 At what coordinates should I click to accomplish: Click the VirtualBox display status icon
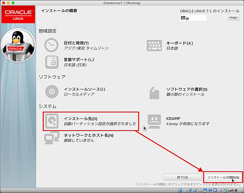point(205,190)
